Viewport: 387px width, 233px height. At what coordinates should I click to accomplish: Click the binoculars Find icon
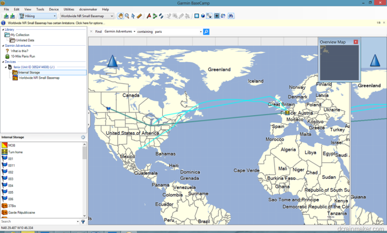click(231, 16)
